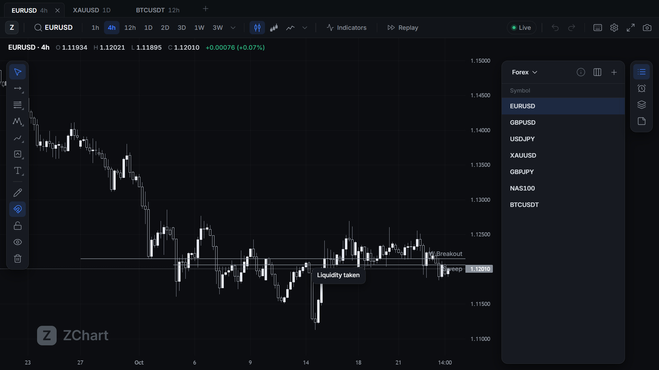Expand chart type dropdown chevron

304,28
